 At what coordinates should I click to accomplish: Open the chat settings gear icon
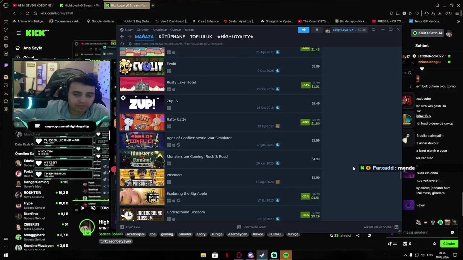(434, 244)
